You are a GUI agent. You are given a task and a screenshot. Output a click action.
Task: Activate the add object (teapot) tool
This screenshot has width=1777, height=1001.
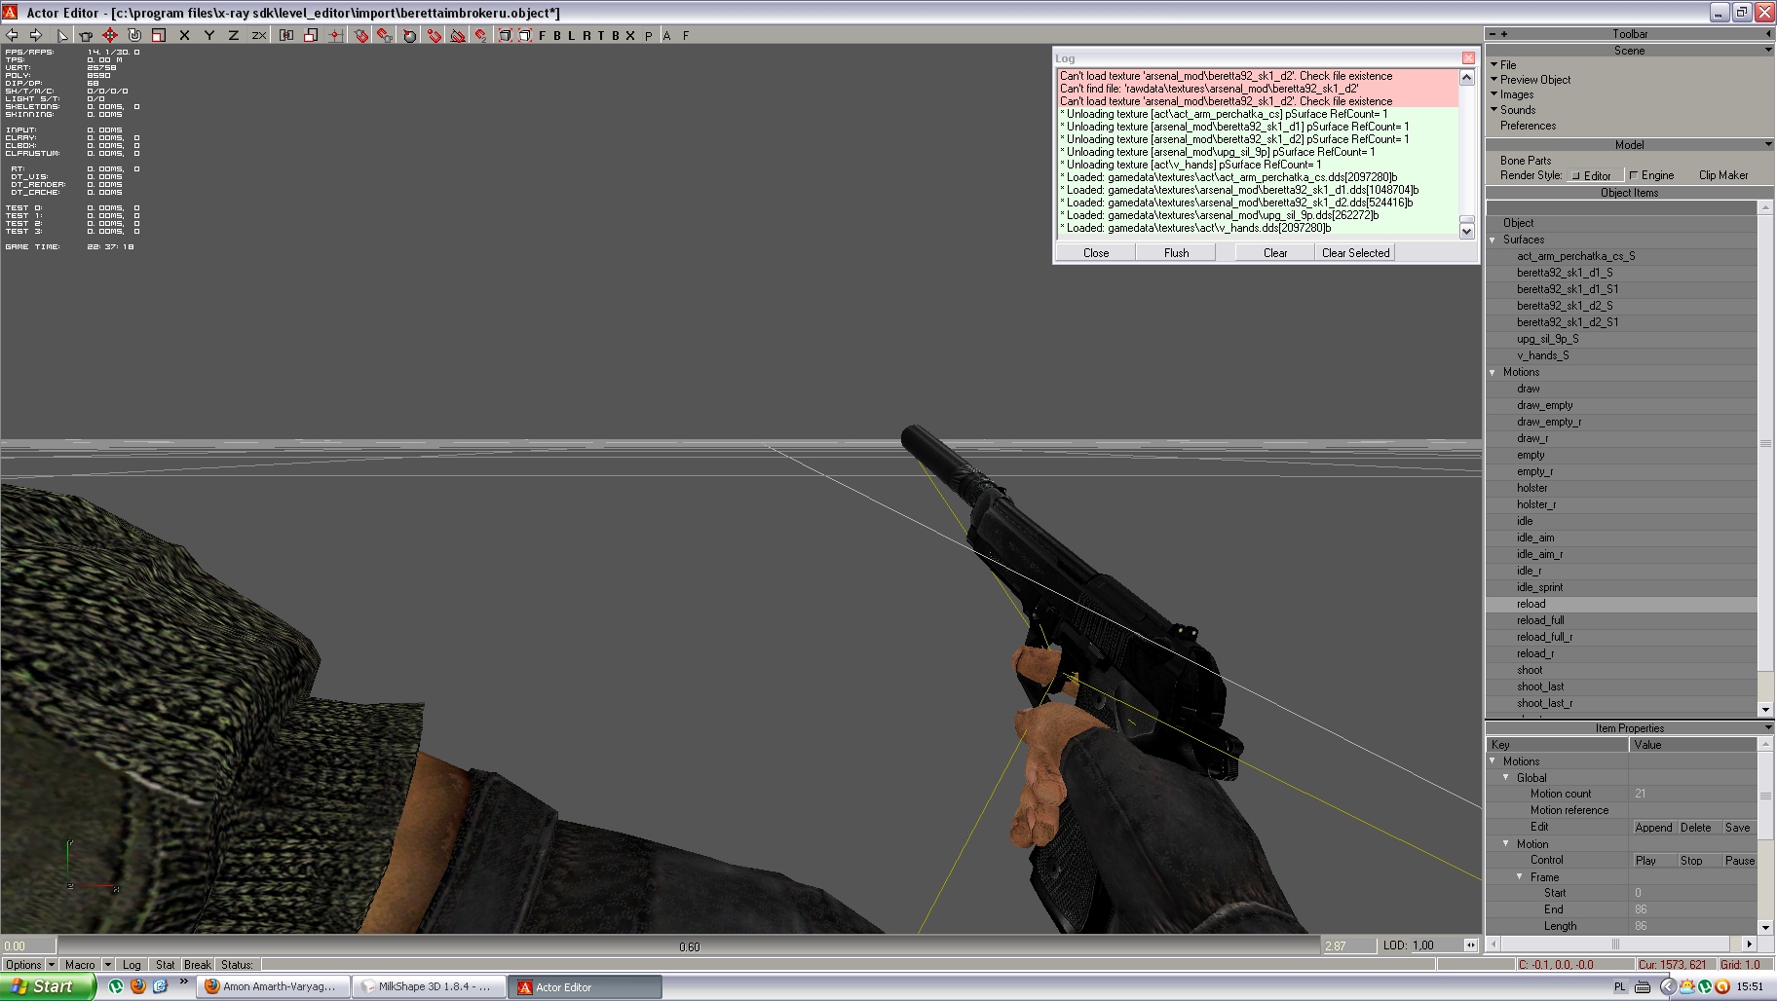86,35
